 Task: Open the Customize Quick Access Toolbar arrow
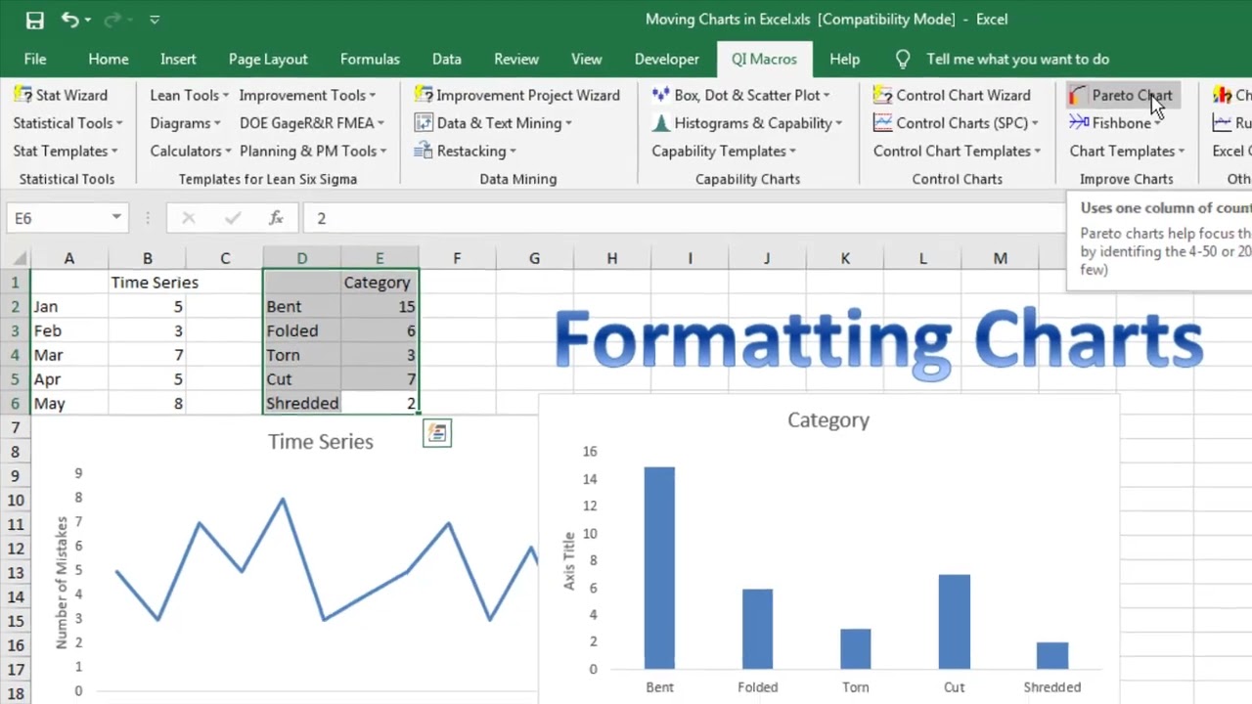point(155,20)
